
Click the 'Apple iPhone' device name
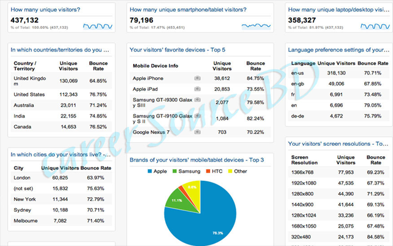(148, 78)
